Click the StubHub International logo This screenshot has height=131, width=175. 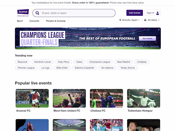pyautogui.click(x=23, y=13)
